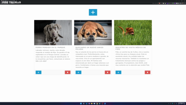
Task: Click the description starting 'Labrador retriever, macho'
Action: point(53,56)
